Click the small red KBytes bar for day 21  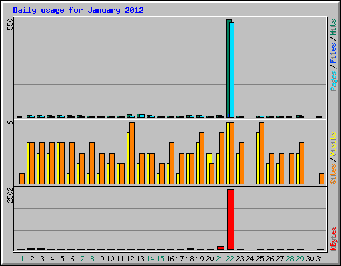point(220,248)
